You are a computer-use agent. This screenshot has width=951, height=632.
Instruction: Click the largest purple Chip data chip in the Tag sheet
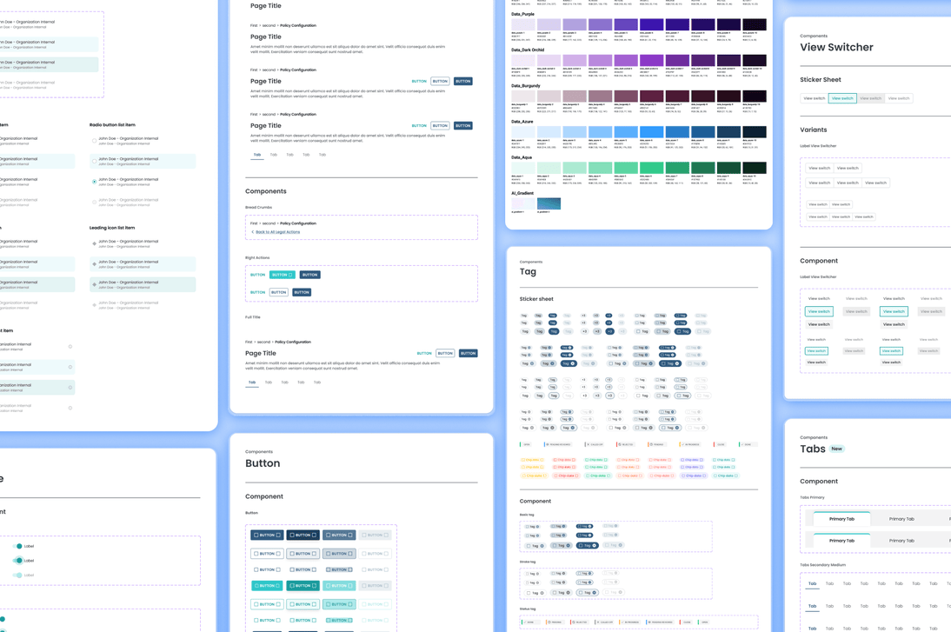(693, 476)
